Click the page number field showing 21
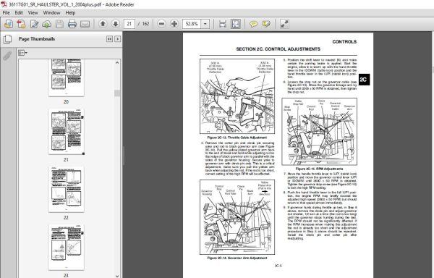Viewport: 434px width, 278px height. click(x=129, y=24)
